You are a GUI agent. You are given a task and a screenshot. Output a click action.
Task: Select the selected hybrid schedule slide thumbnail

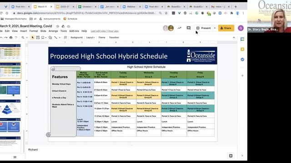pos(10,71)
